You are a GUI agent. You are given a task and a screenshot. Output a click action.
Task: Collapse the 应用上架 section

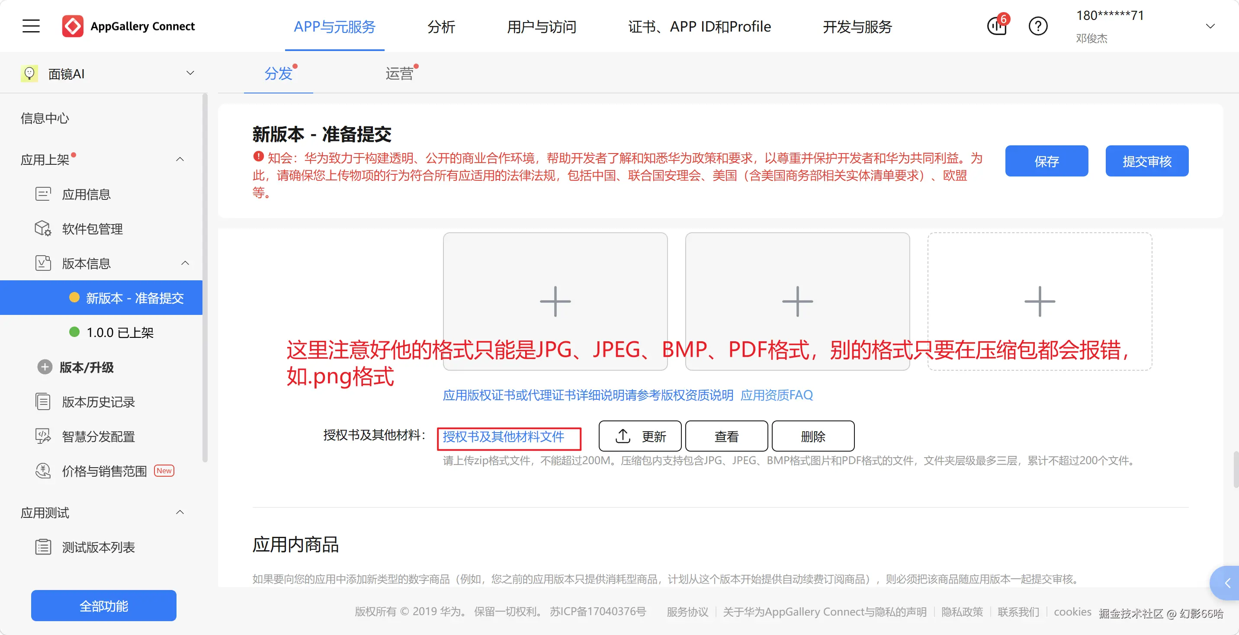180,159
